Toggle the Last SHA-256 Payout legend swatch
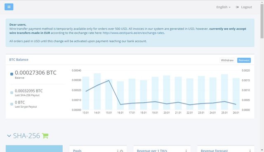The height and width of the screenshot is (152, 264). pyautogui.click(x=12, y=92)
